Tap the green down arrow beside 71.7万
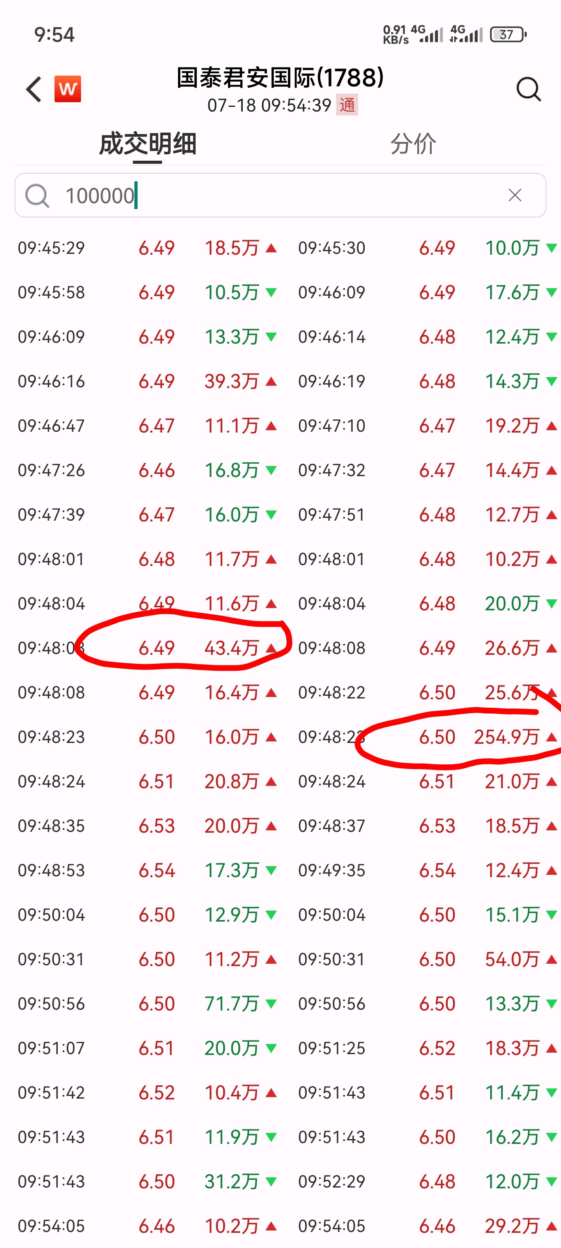This screenshot has height=1248, width=561. pyautogui.click(x=271, y=1004)
